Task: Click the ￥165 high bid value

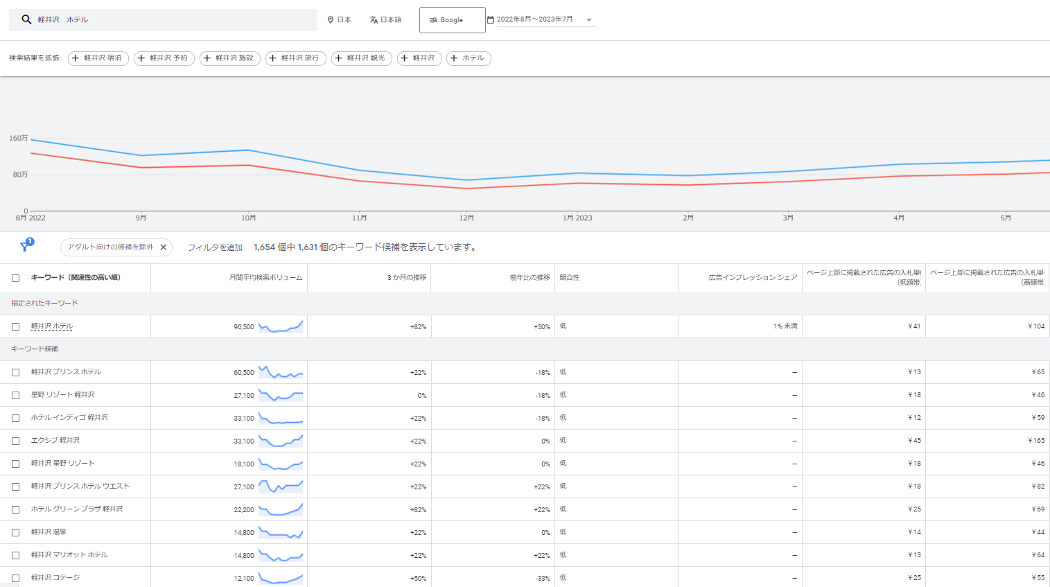Action: pos(1036,441)
